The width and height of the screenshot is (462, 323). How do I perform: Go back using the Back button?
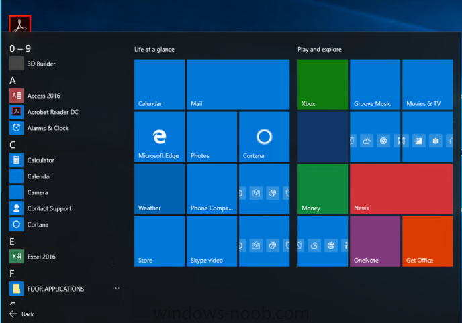pos(21,314)
